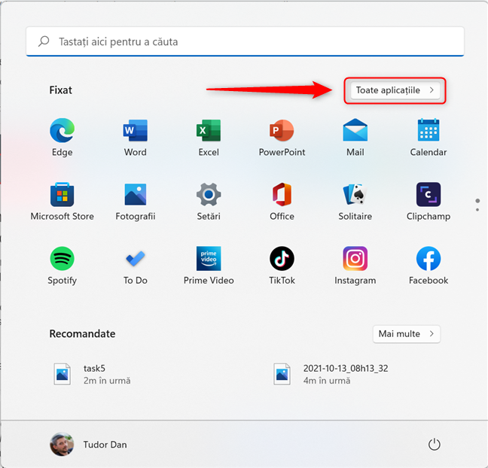Image resolution: width=488 pixels, height=468 pixels.
Task: Open Prime Video app
Action: [209, 266]
